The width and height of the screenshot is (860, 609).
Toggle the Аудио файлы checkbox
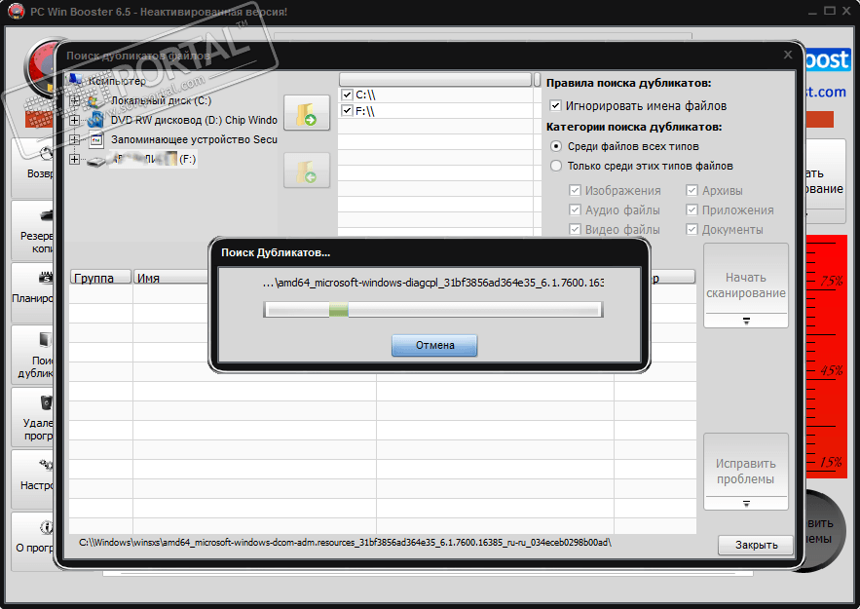pos(575,209)
